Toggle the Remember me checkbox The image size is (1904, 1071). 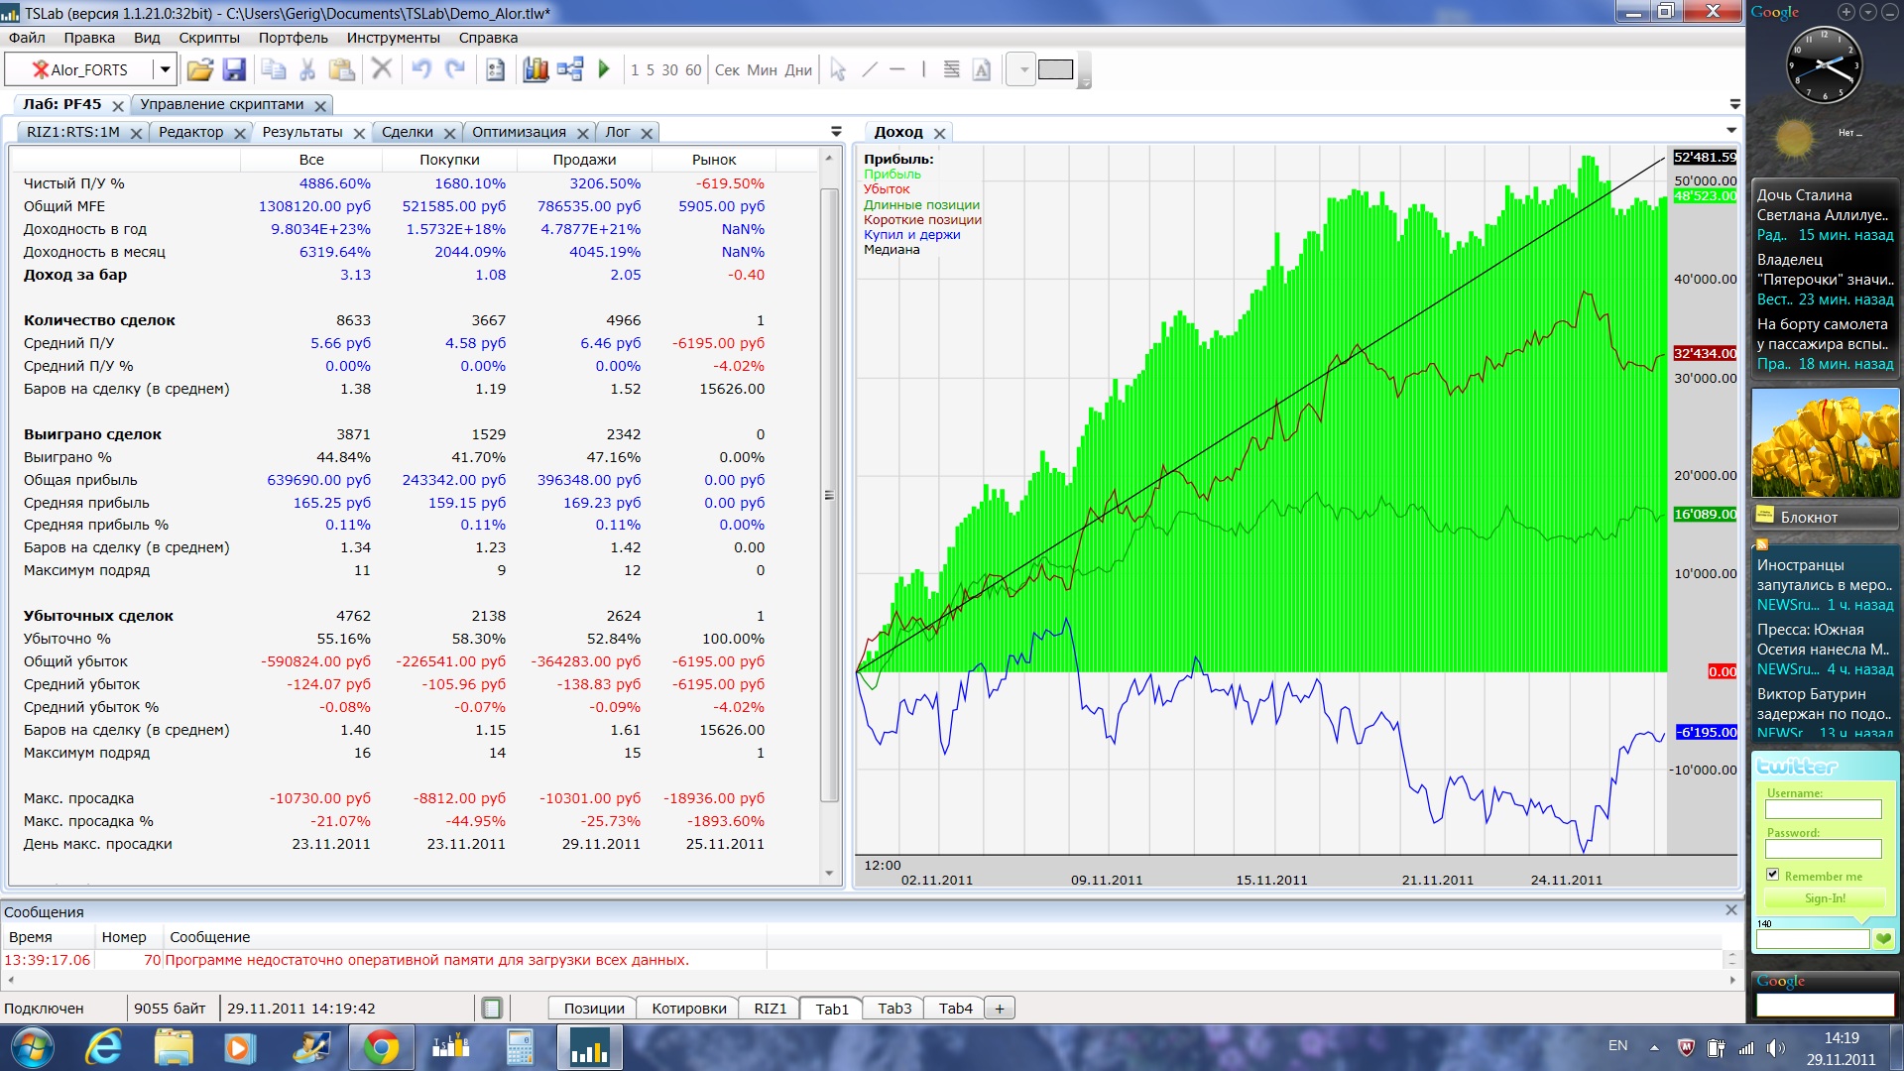point(1772,875)
